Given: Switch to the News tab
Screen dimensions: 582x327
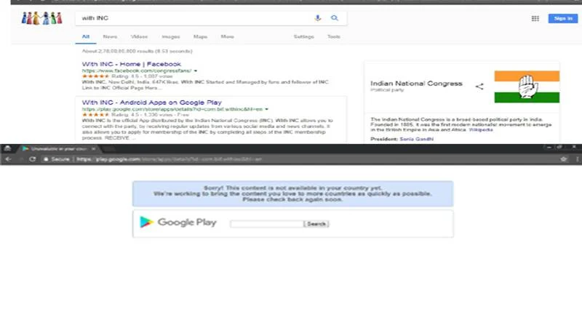Looking at the screenshot, I should pyautogui.click(x=110, y=36).
